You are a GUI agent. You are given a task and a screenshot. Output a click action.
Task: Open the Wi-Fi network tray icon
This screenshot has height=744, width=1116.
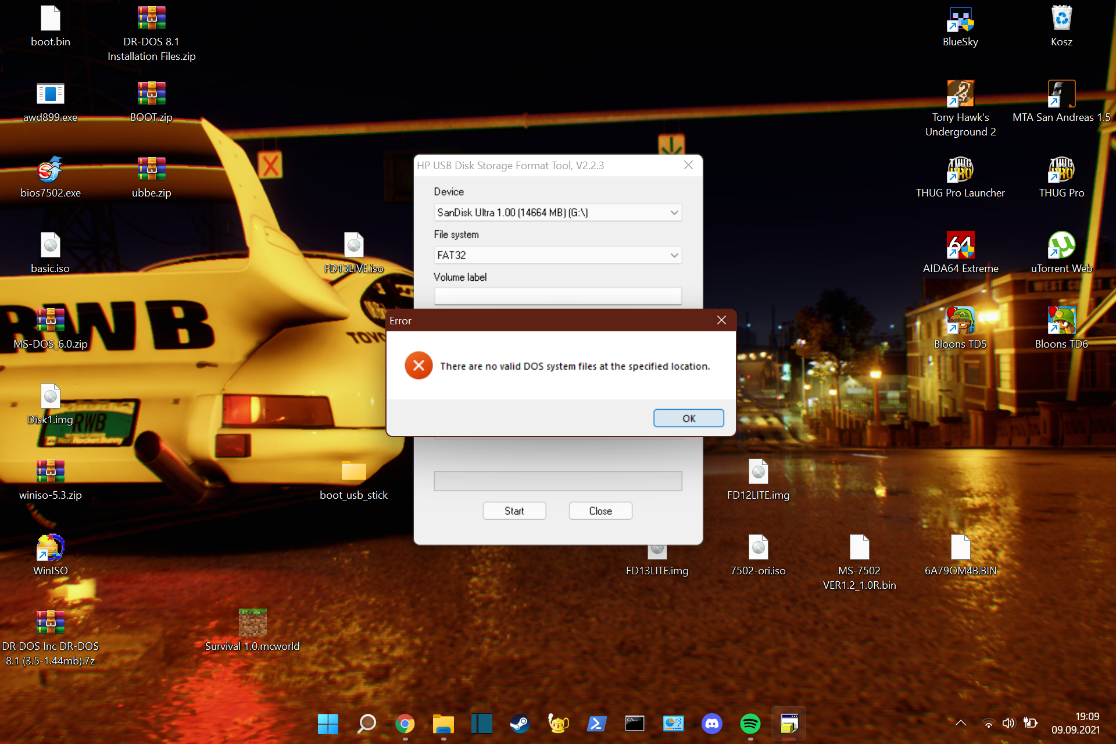[x=988, y=723]
